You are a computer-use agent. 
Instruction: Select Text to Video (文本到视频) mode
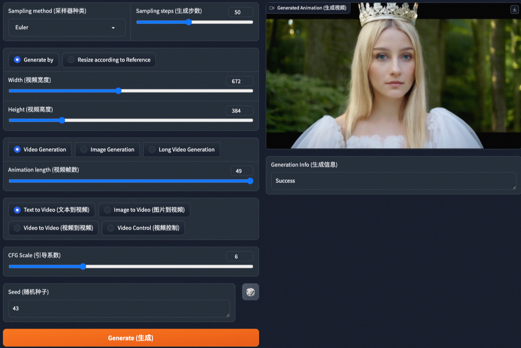[x=52, y=210]
